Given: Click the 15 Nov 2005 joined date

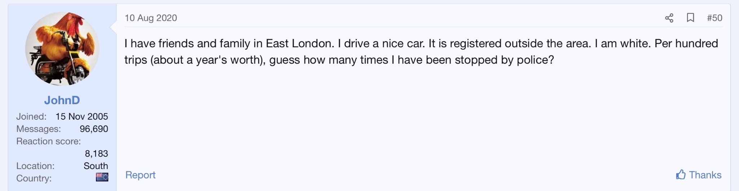Looking at the screenshot, I should point(82,116).
